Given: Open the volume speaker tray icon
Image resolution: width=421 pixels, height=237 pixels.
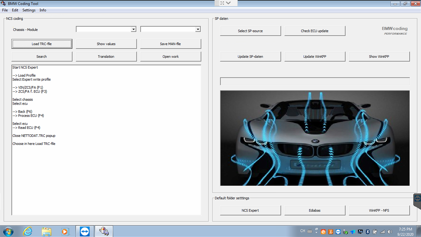Looking at the screenshot, I should [x=390, y=232].
